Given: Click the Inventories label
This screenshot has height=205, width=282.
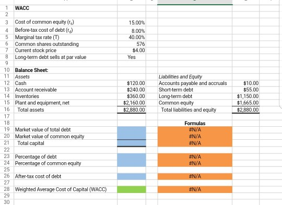Looking at the screenshot, I should click(27, 97).
